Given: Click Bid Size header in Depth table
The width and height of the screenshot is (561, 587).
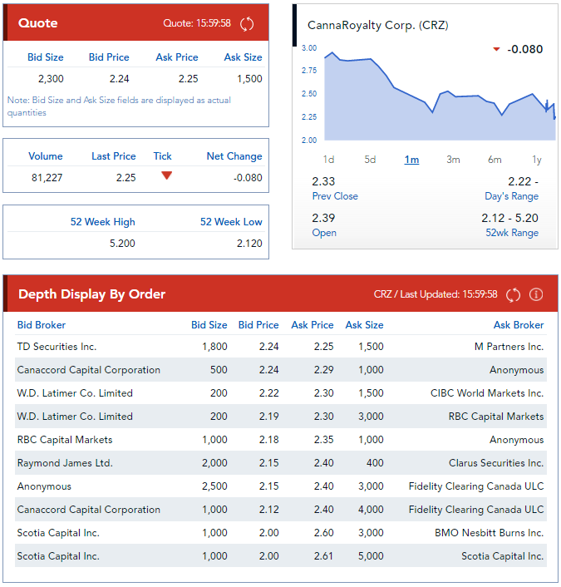Looking at the screenshot, I should click(x=209, y=325).
